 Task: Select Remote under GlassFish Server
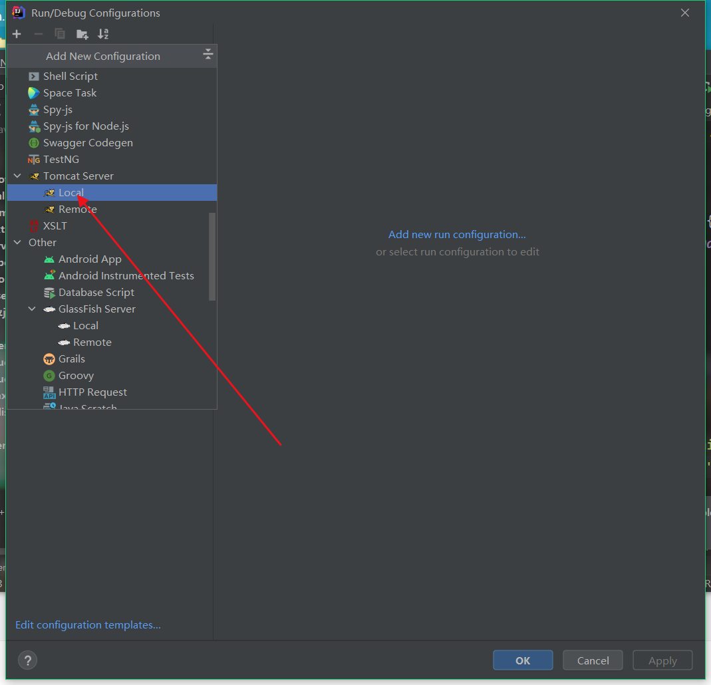coord(112,342)
